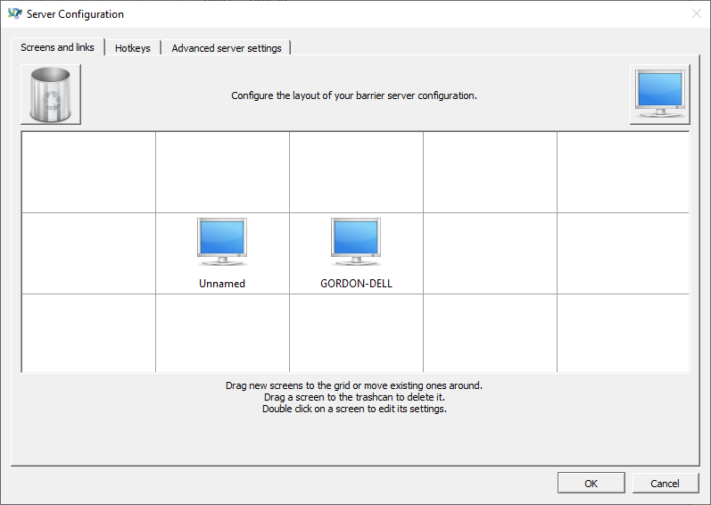Click the Barrier app icon in title bar
Screen dimensions: 711x505
14,14
